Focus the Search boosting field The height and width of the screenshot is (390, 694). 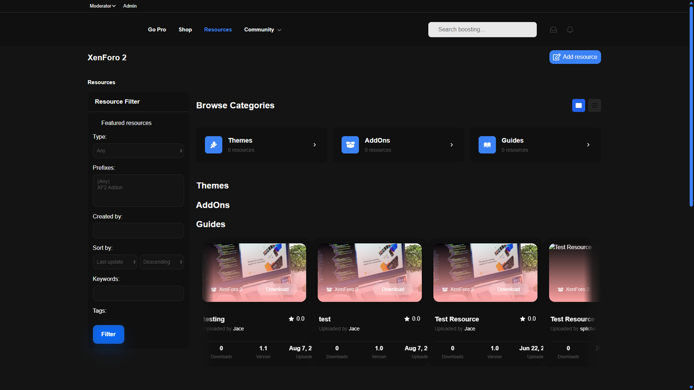(483, 30)
